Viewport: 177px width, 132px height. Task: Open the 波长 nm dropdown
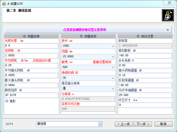113,46
